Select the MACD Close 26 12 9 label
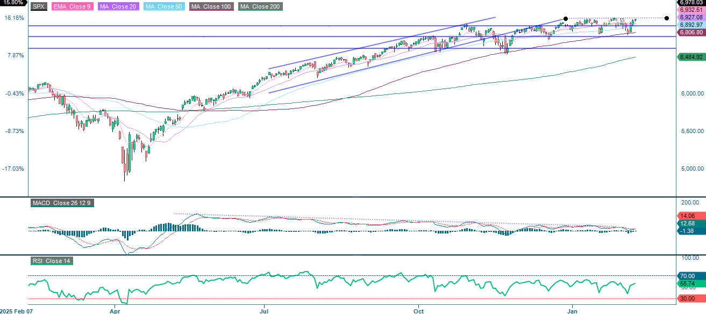The width and height of the screenshot is (706, 314). [x=62, y=203]
